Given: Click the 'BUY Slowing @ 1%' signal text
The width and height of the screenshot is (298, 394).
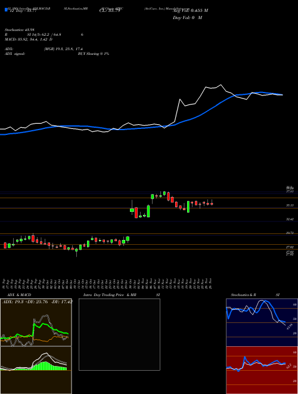Looking at the screenshot, I should [94, 54].
